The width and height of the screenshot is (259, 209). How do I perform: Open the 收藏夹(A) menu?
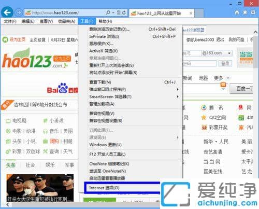67,21
